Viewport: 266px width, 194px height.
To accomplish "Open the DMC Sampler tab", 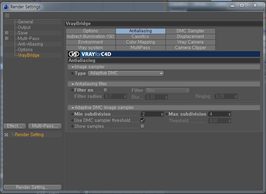I will pos(191,31).
